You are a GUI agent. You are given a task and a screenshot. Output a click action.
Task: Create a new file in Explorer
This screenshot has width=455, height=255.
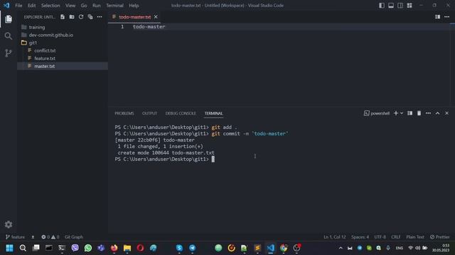(x=63, y=17)
